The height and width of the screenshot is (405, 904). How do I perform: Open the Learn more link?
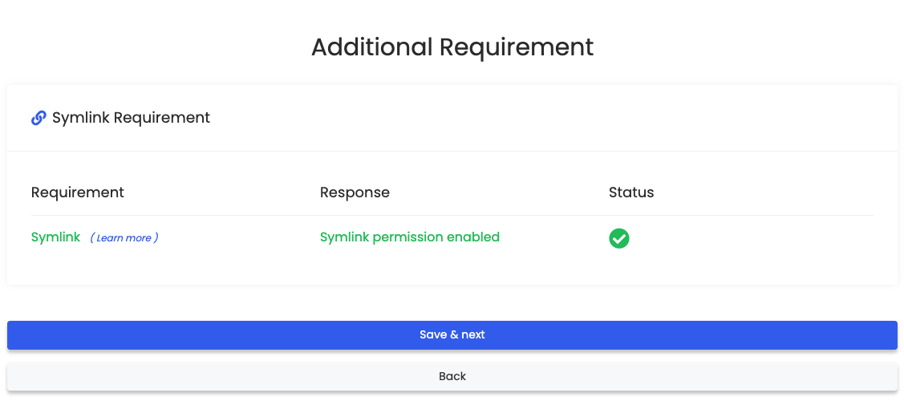124,238
